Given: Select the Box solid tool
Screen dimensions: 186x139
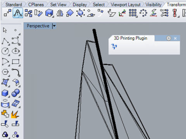Looking at the screenshot, I should (x=5, y=93).
